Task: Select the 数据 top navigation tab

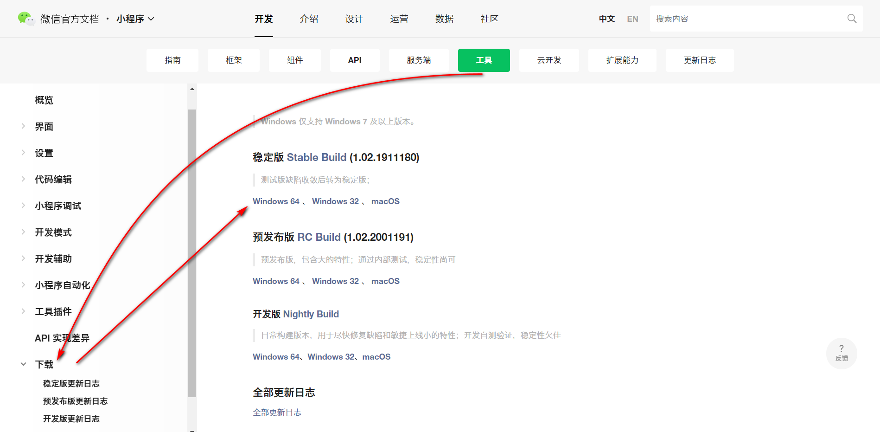Action: click(x=444, y=19)
